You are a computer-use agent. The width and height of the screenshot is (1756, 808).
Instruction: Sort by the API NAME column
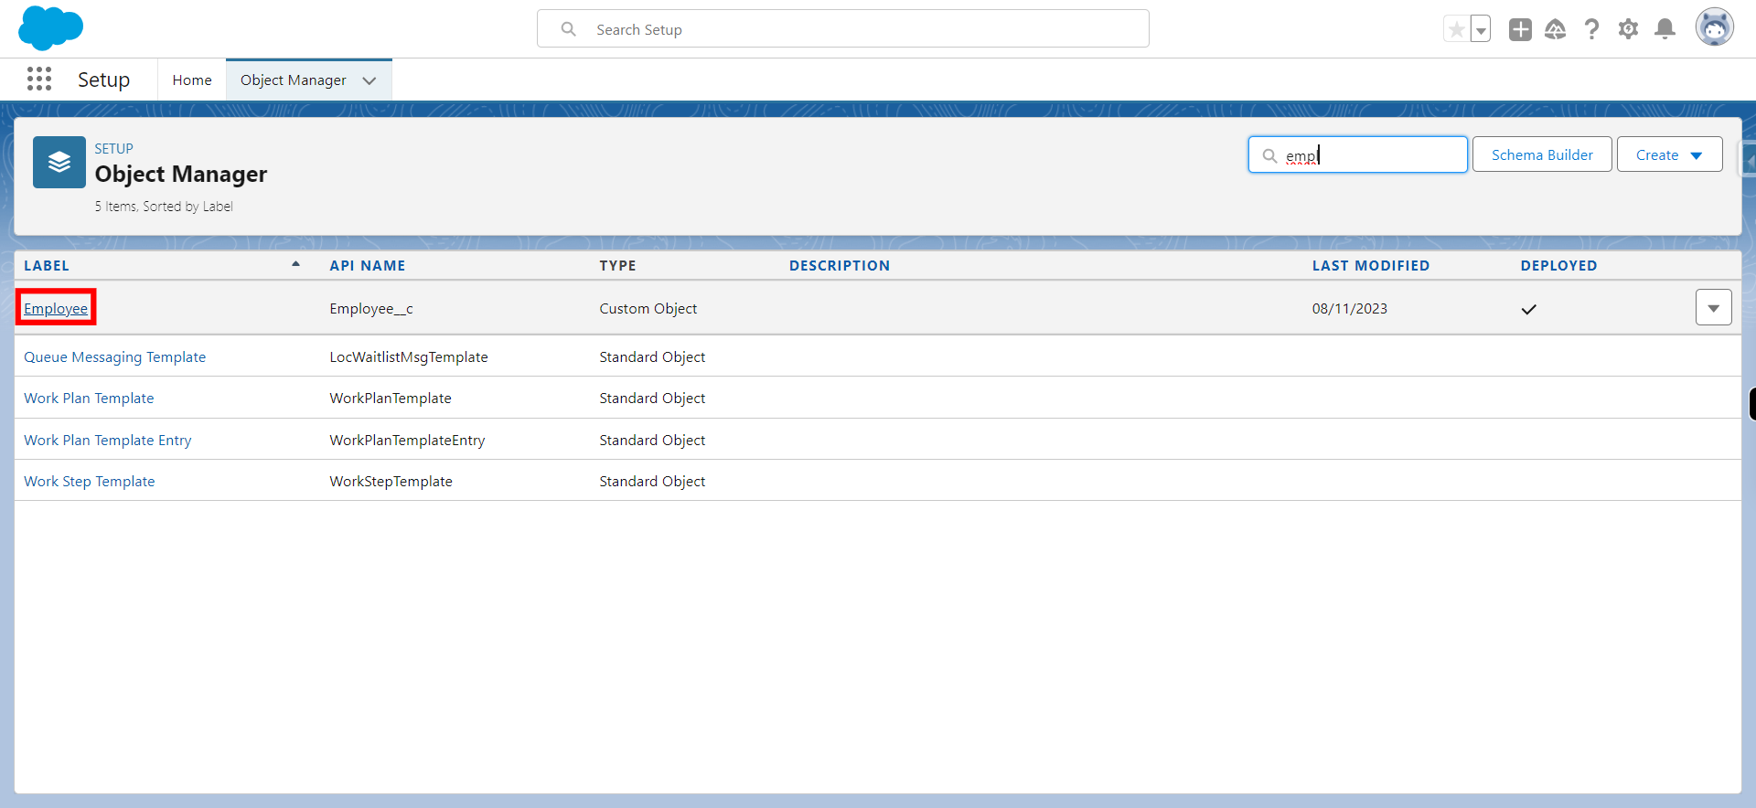[x=368, y=266]
